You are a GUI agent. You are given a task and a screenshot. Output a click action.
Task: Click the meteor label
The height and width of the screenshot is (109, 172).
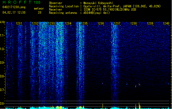click(39, 8)
